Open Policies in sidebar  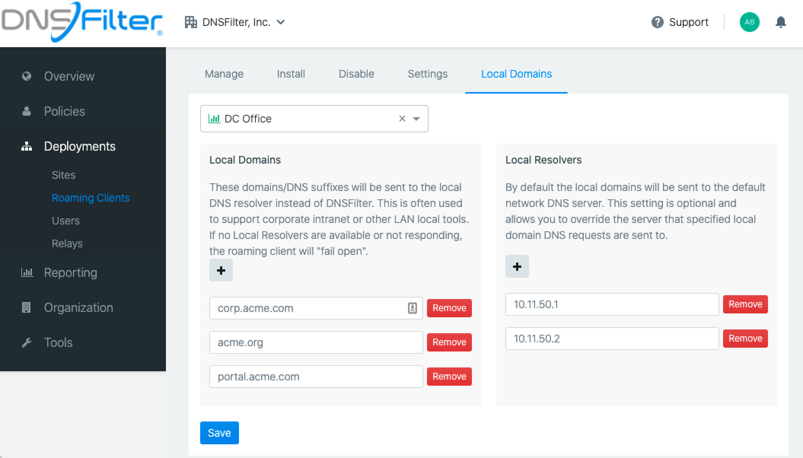click(64, 111)
